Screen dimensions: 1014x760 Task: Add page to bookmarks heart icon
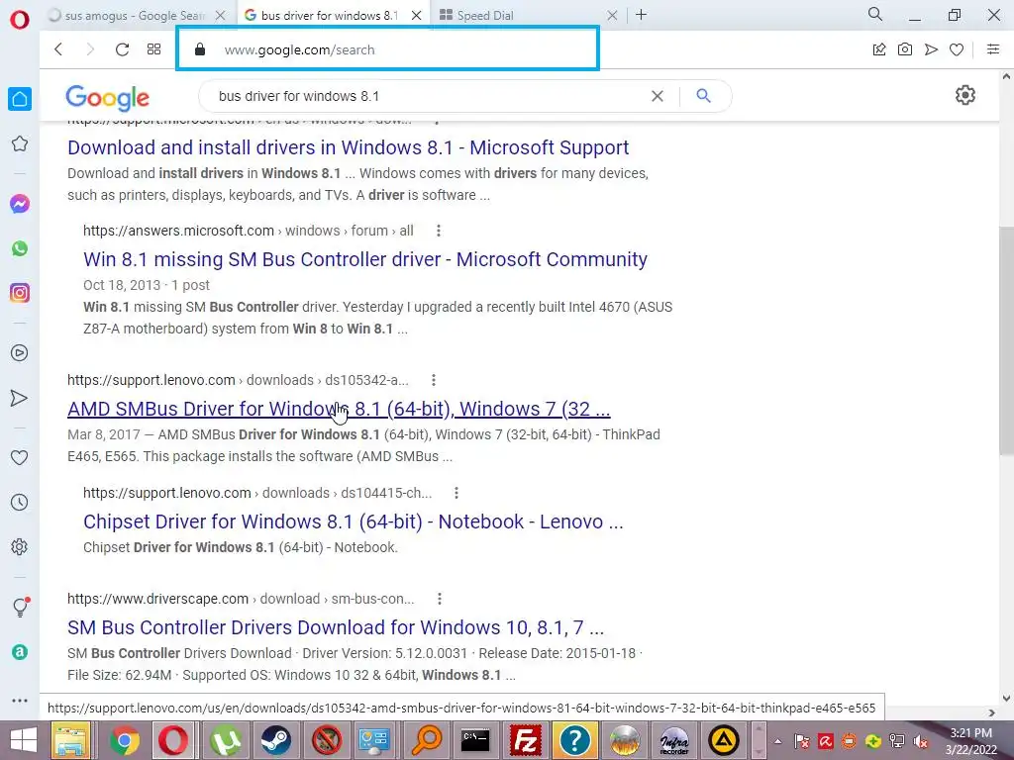(x=957, y=49)
